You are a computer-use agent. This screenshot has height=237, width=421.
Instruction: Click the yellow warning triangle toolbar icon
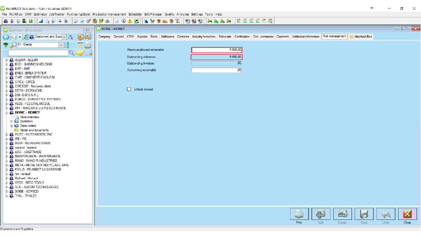point(129,21)
